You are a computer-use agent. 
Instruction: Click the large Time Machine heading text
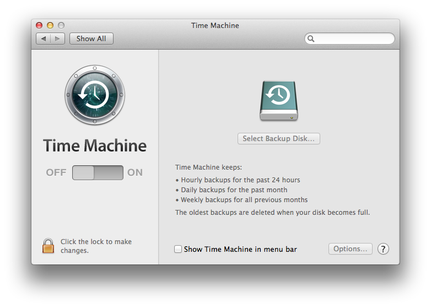tap(95, 145)
